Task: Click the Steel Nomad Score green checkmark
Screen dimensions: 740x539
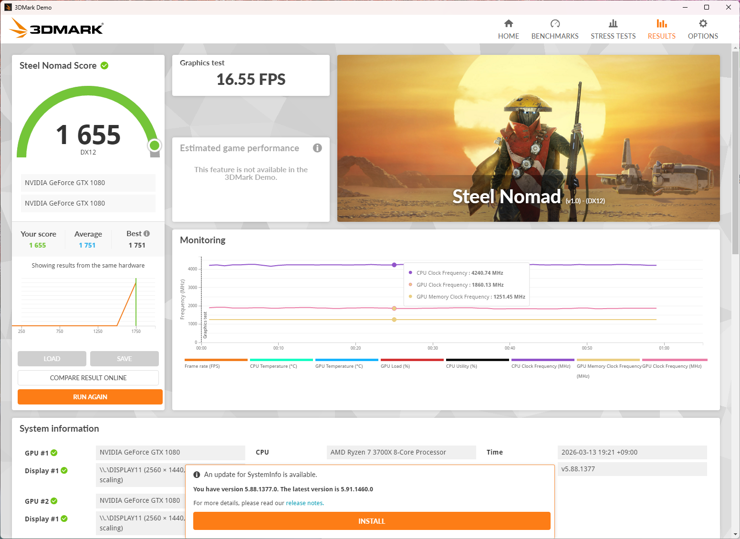Action: 104,65
